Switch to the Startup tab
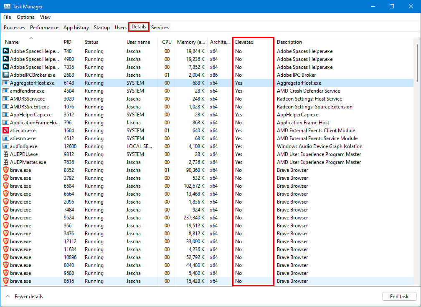 click(102, 28)
